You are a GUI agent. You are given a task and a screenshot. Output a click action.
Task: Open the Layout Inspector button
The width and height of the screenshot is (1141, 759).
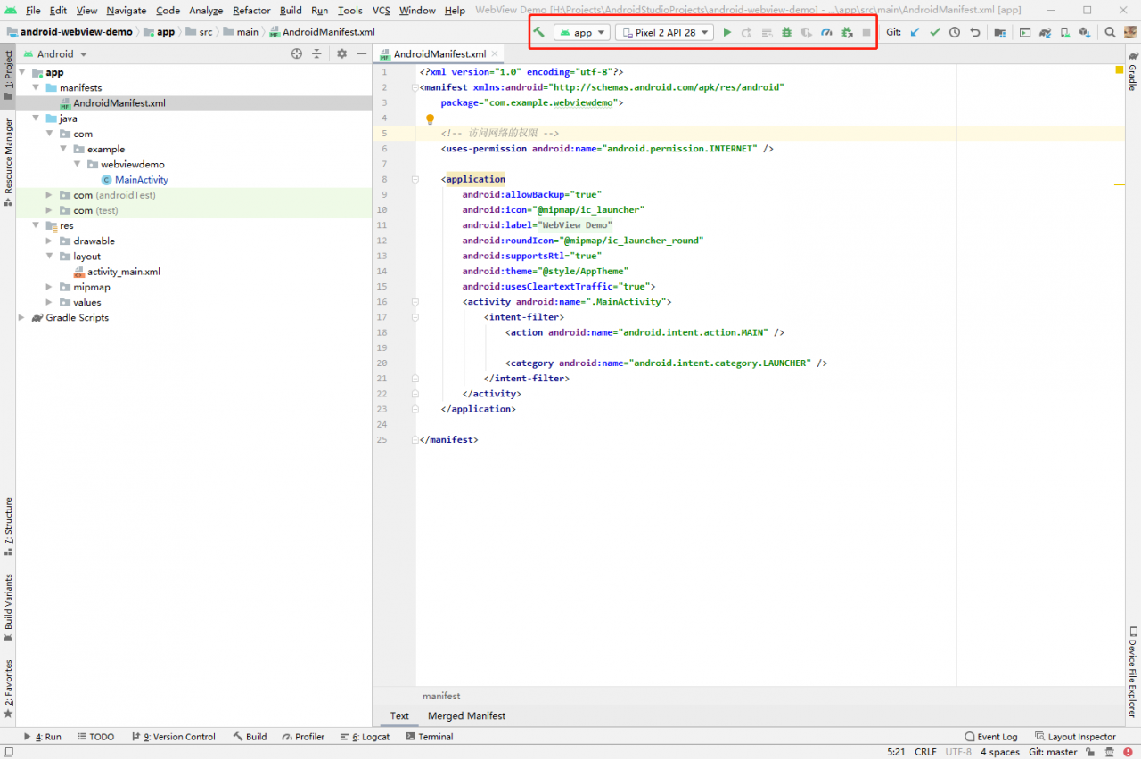coord(1075,737)
